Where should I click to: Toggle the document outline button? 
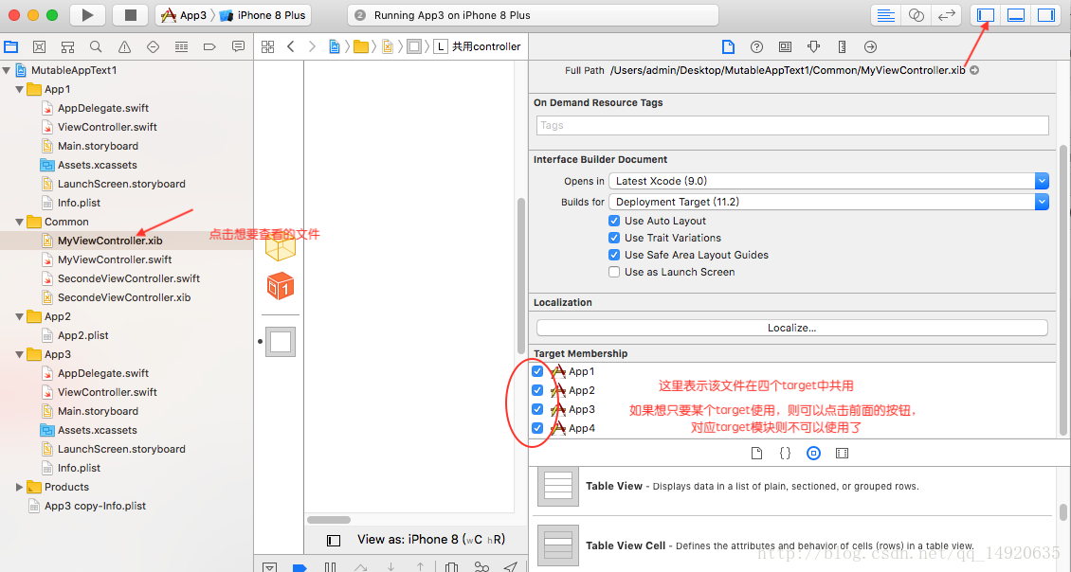pos(334,541)
